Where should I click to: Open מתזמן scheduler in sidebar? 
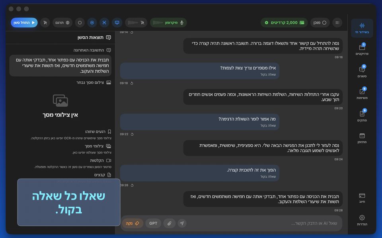[362, 138]
